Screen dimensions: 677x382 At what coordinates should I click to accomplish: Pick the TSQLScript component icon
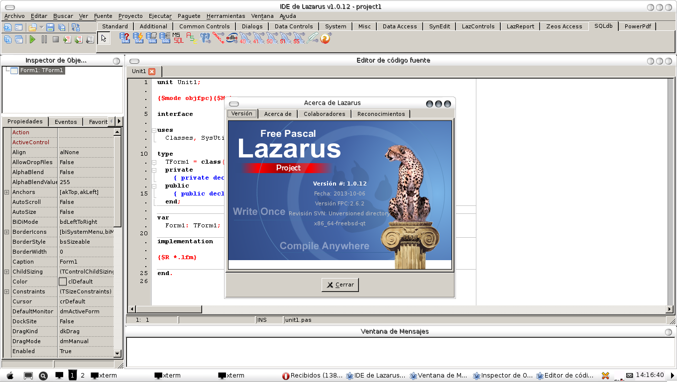pos(151,38)
